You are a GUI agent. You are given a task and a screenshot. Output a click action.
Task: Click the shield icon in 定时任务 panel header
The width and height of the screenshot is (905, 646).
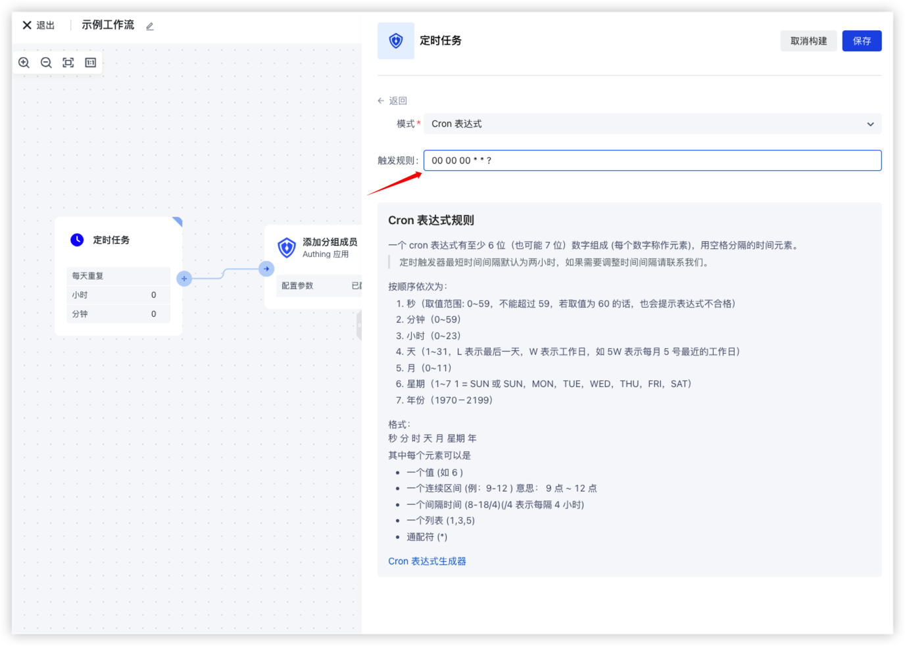(x=396, y=41)
